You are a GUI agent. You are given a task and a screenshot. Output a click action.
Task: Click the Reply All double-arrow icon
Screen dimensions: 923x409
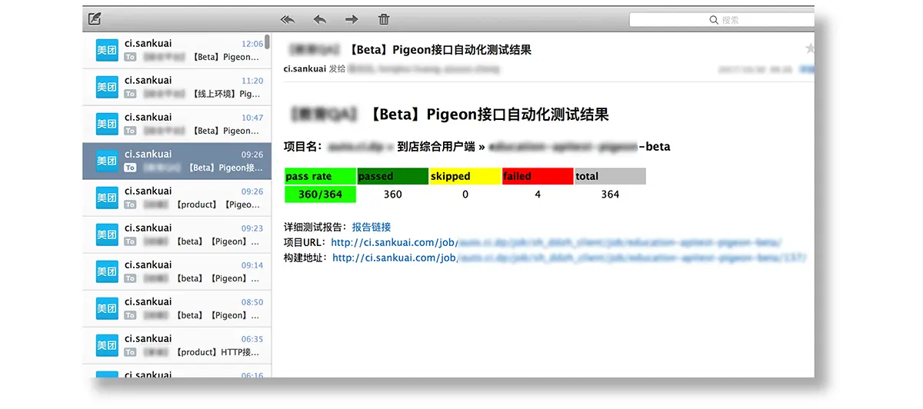point(288,19)
